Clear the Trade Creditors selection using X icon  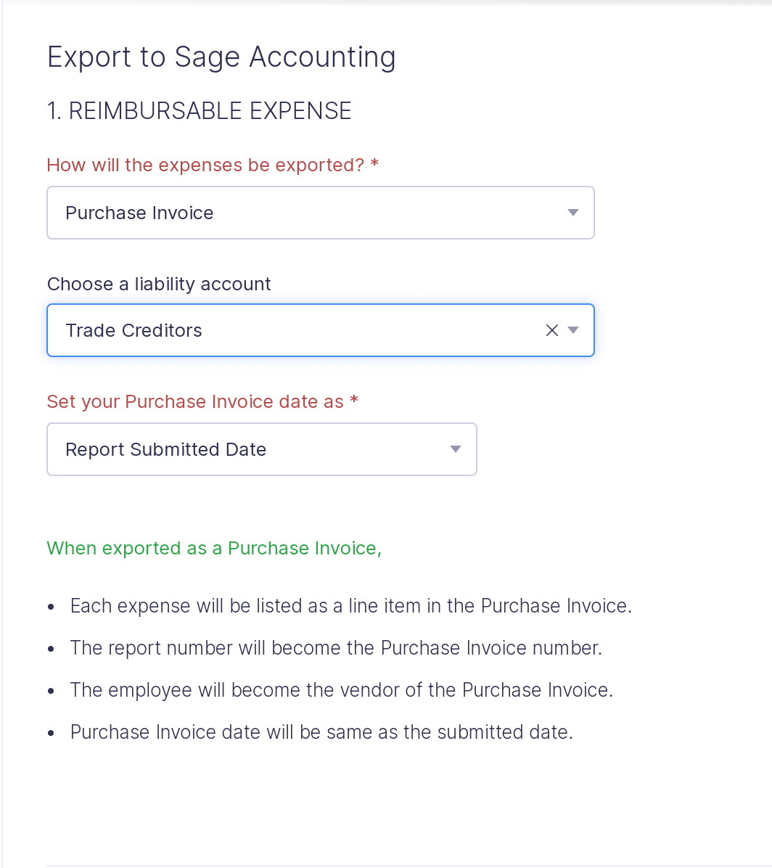(x=551, y=329)
